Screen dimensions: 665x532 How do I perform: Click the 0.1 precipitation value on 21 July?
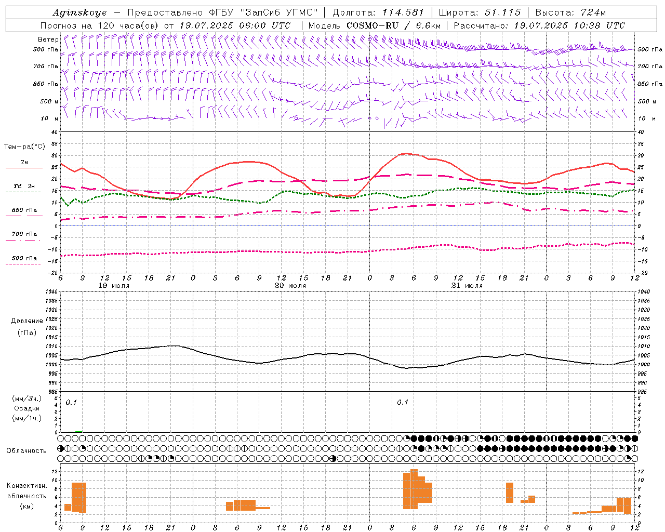[403, 403]
